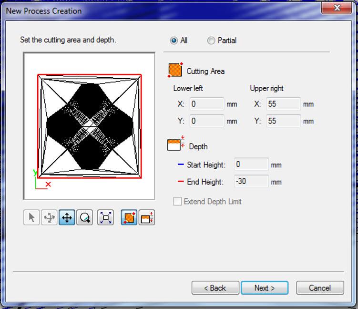Click the fit-to-screen view icon
Viewport: 358px width, 309px height.
click(x=105, y=217)
